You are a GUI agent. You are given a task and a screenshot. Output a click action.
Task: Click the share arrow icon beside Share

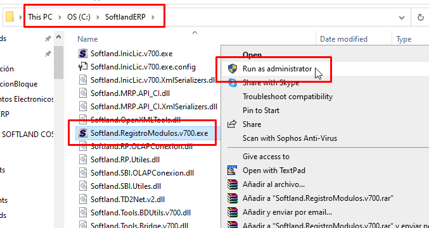[232, 124]
